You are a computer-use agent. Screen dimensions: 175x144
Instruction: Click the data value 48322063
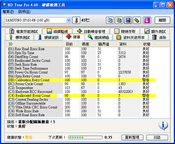coord(125,92)
